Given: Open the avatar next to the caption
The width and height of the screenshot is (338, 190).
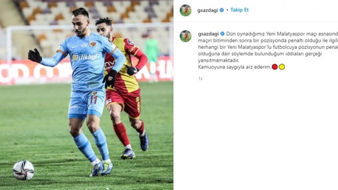Looking at the screenshot, I should click(185, 36).
